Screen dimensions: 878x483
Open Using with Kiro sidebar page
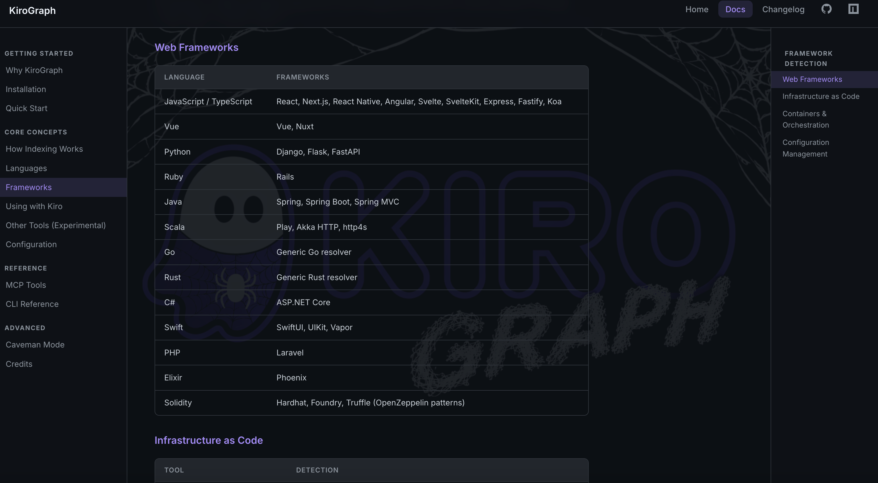coord(34,206)
